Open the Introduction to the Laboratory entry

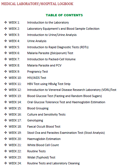[x=48, y=22]
